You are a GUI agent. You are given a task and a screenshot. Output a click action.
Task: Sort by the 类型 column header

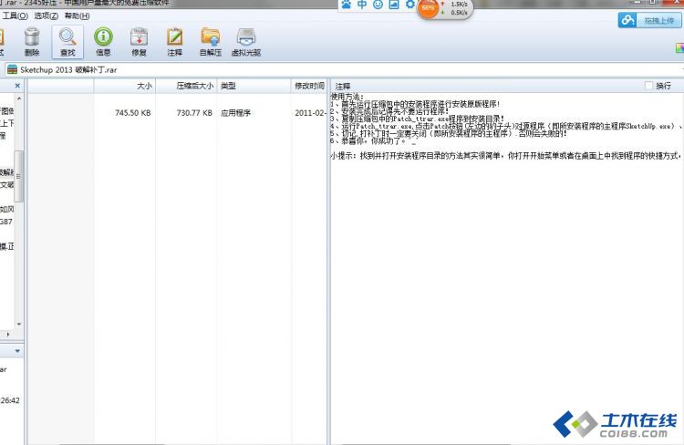tap(254, 86)
